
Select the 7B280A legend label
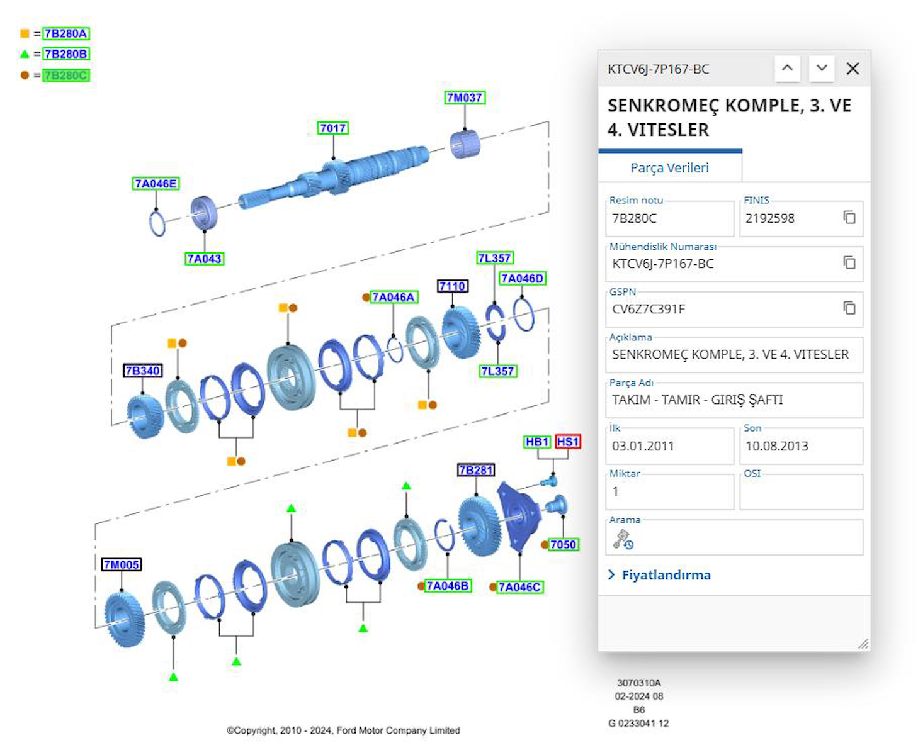[66, 34]
